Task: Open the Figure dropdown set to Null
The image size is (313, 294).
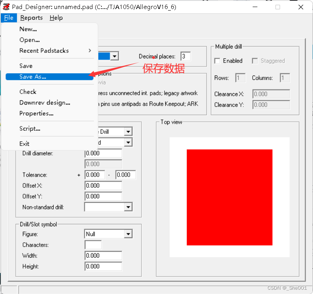Action: pyautogui.click(x=128, y=234)
